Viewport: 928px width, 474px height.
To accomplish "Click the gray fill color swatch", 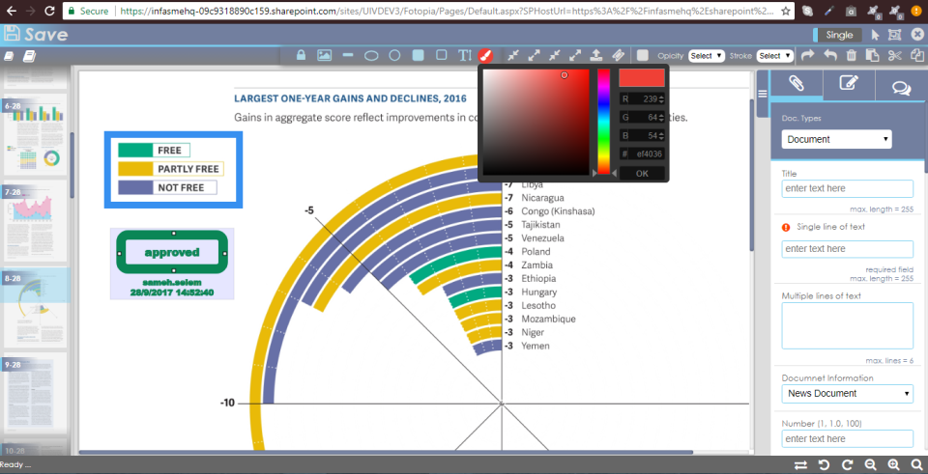I will [x=643, y=56].
